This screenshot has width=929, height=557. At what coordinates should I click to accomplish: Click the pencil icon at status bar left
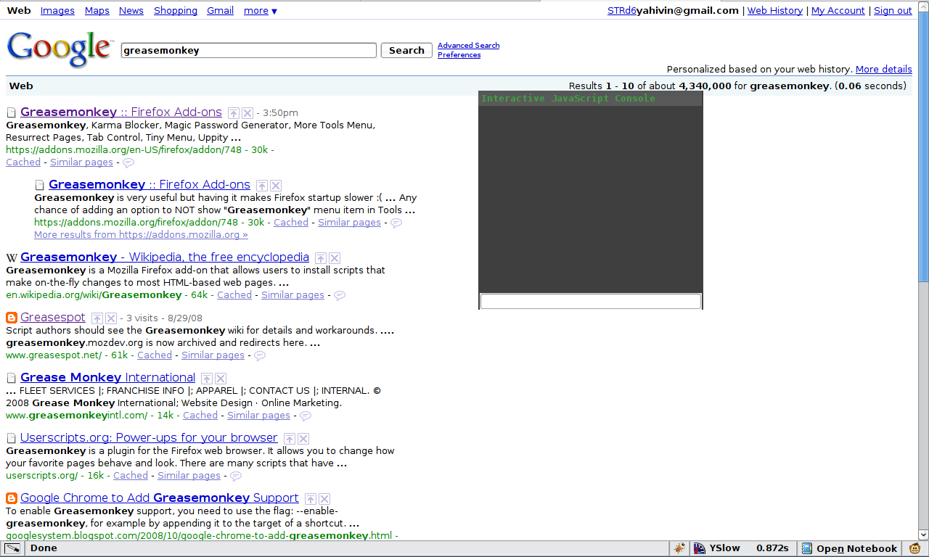click(x=12, y=548)
